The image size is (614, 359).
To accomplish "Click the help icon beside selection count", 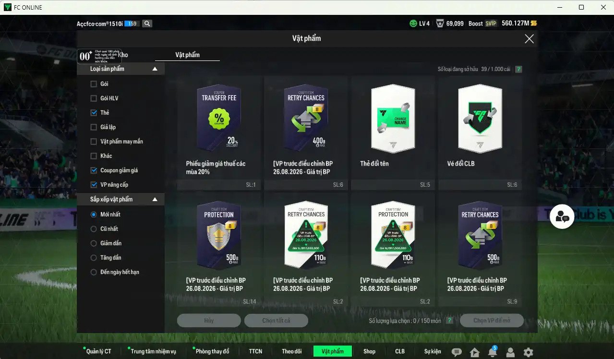I will tap(449, 321).
